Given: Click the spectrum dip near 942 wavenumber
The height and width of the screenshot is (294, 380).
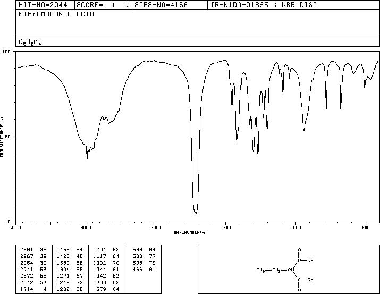Looking at the screenshot, I should tap(304, 130).
